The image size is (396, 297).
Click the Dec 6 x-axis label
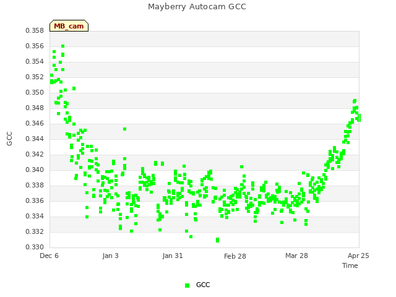tap(49, 256)
